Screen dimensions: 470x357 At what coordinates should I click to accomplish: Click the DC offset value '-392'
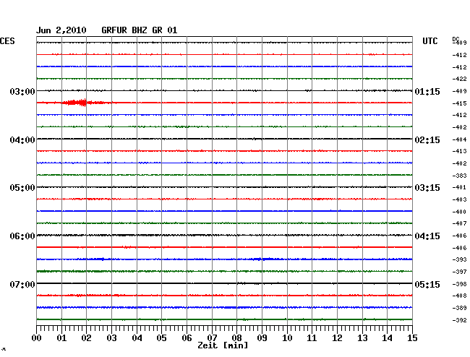[459, 320]
